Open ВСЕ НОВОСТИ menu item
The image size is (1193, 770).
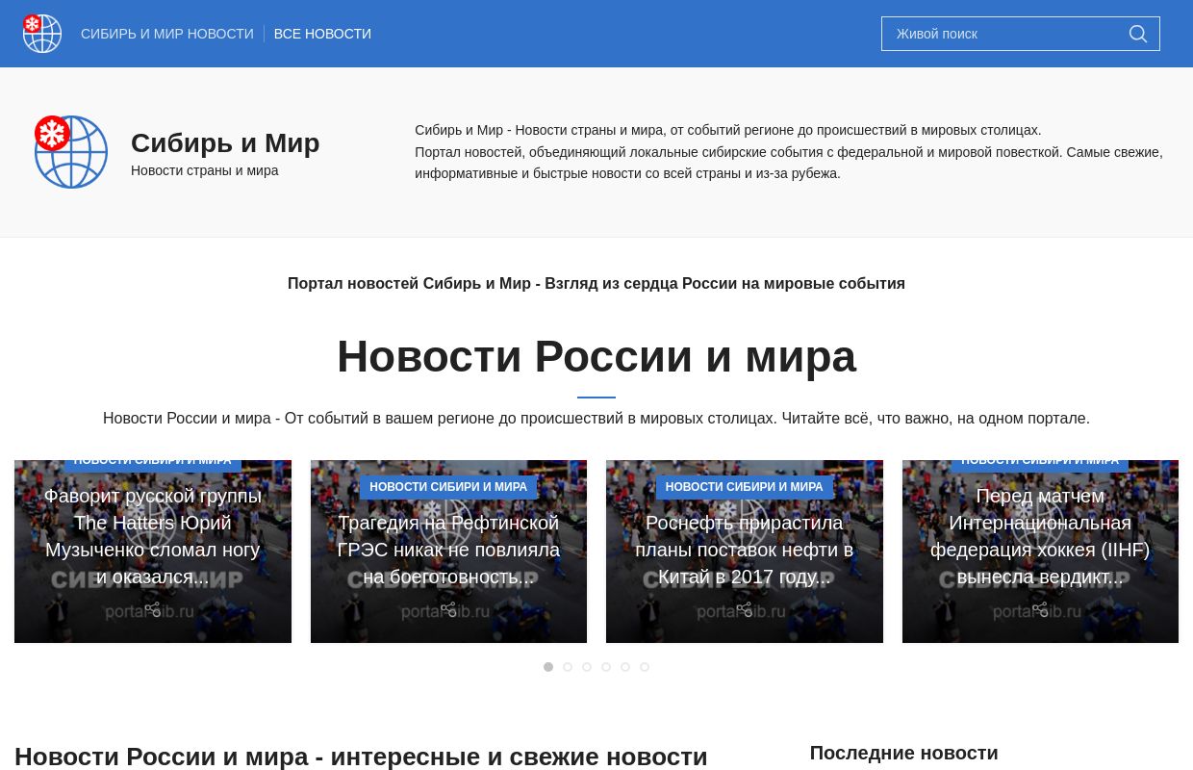(x=322, y=34)
